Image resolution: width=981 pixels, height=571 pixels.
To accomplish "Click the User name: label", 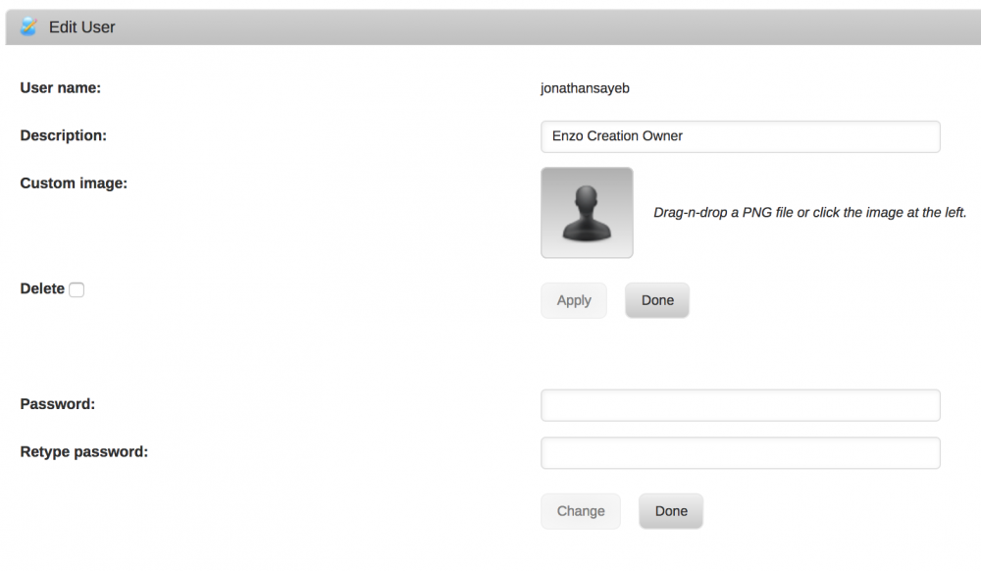I will pyautogui.click(x=60, y=87).
